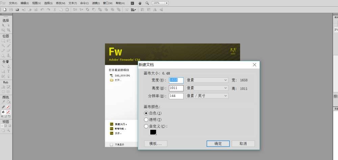Click the Fw icon next to 快速入门
Viewport: 338px width, 160px height.
tap(112, 124)
